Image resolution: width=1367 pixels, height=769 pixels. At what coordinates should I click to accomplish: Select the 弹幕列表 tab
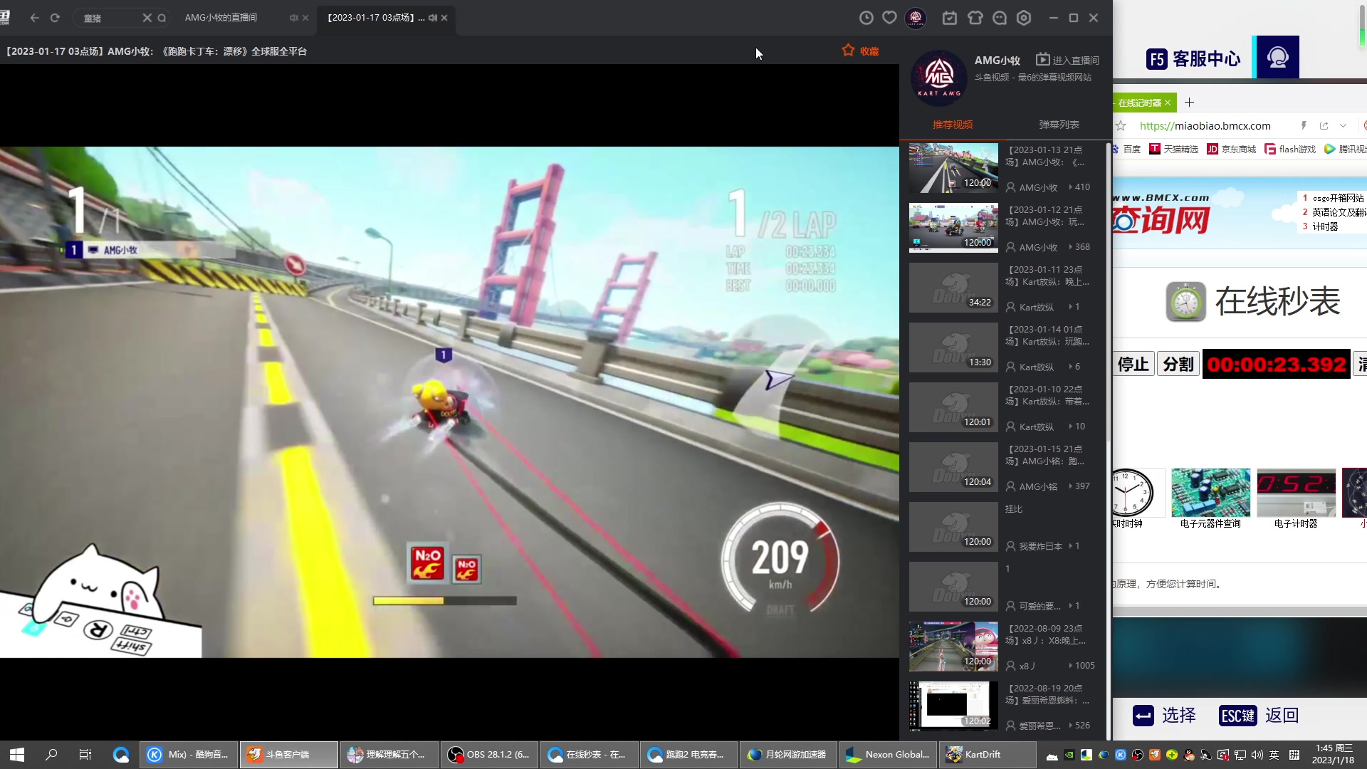click(1059, 125)
